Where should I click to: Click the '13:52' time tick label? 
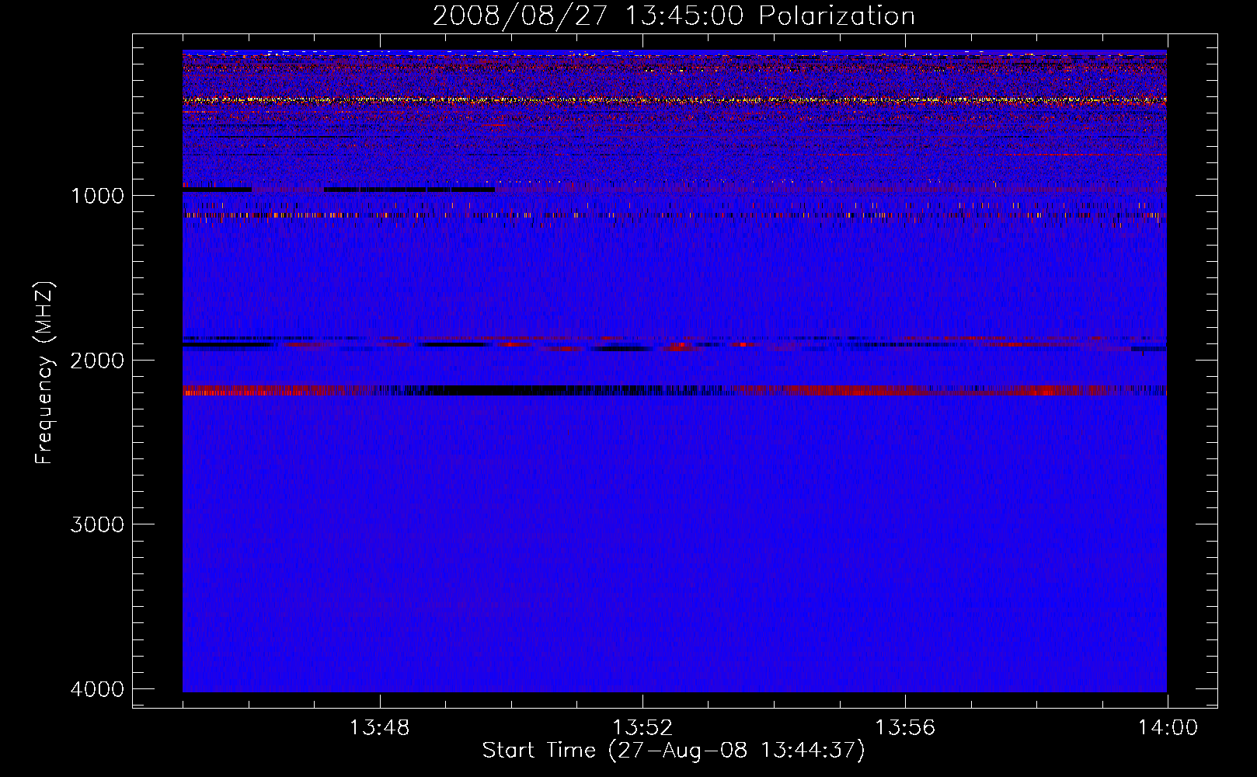coord(642,728)
